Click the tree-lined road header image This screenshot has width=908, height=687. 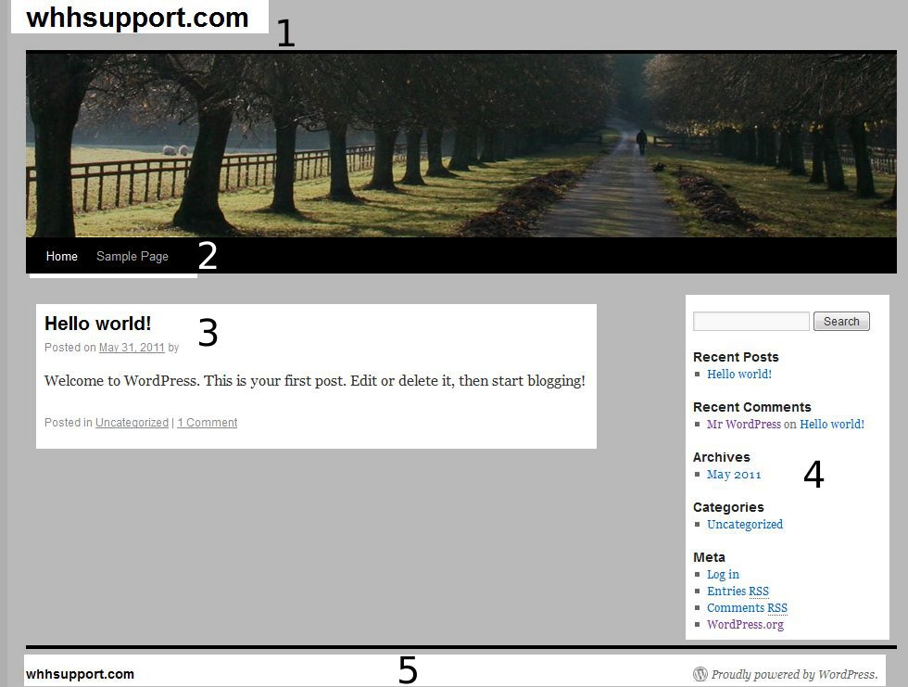460,144
